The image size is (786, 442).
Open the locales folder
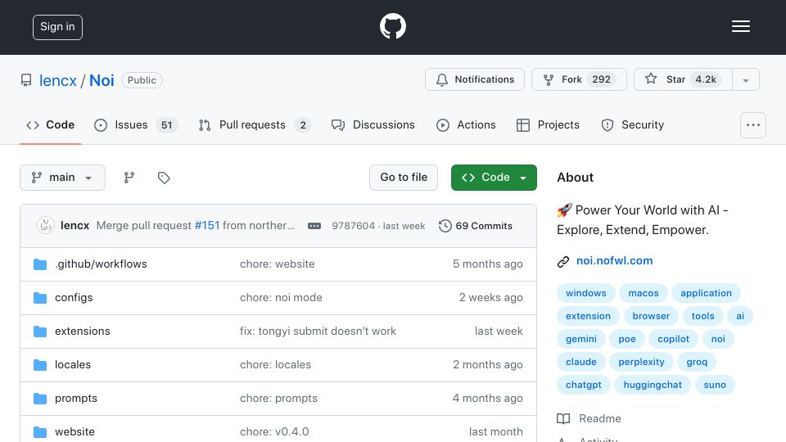click(73, 365)
